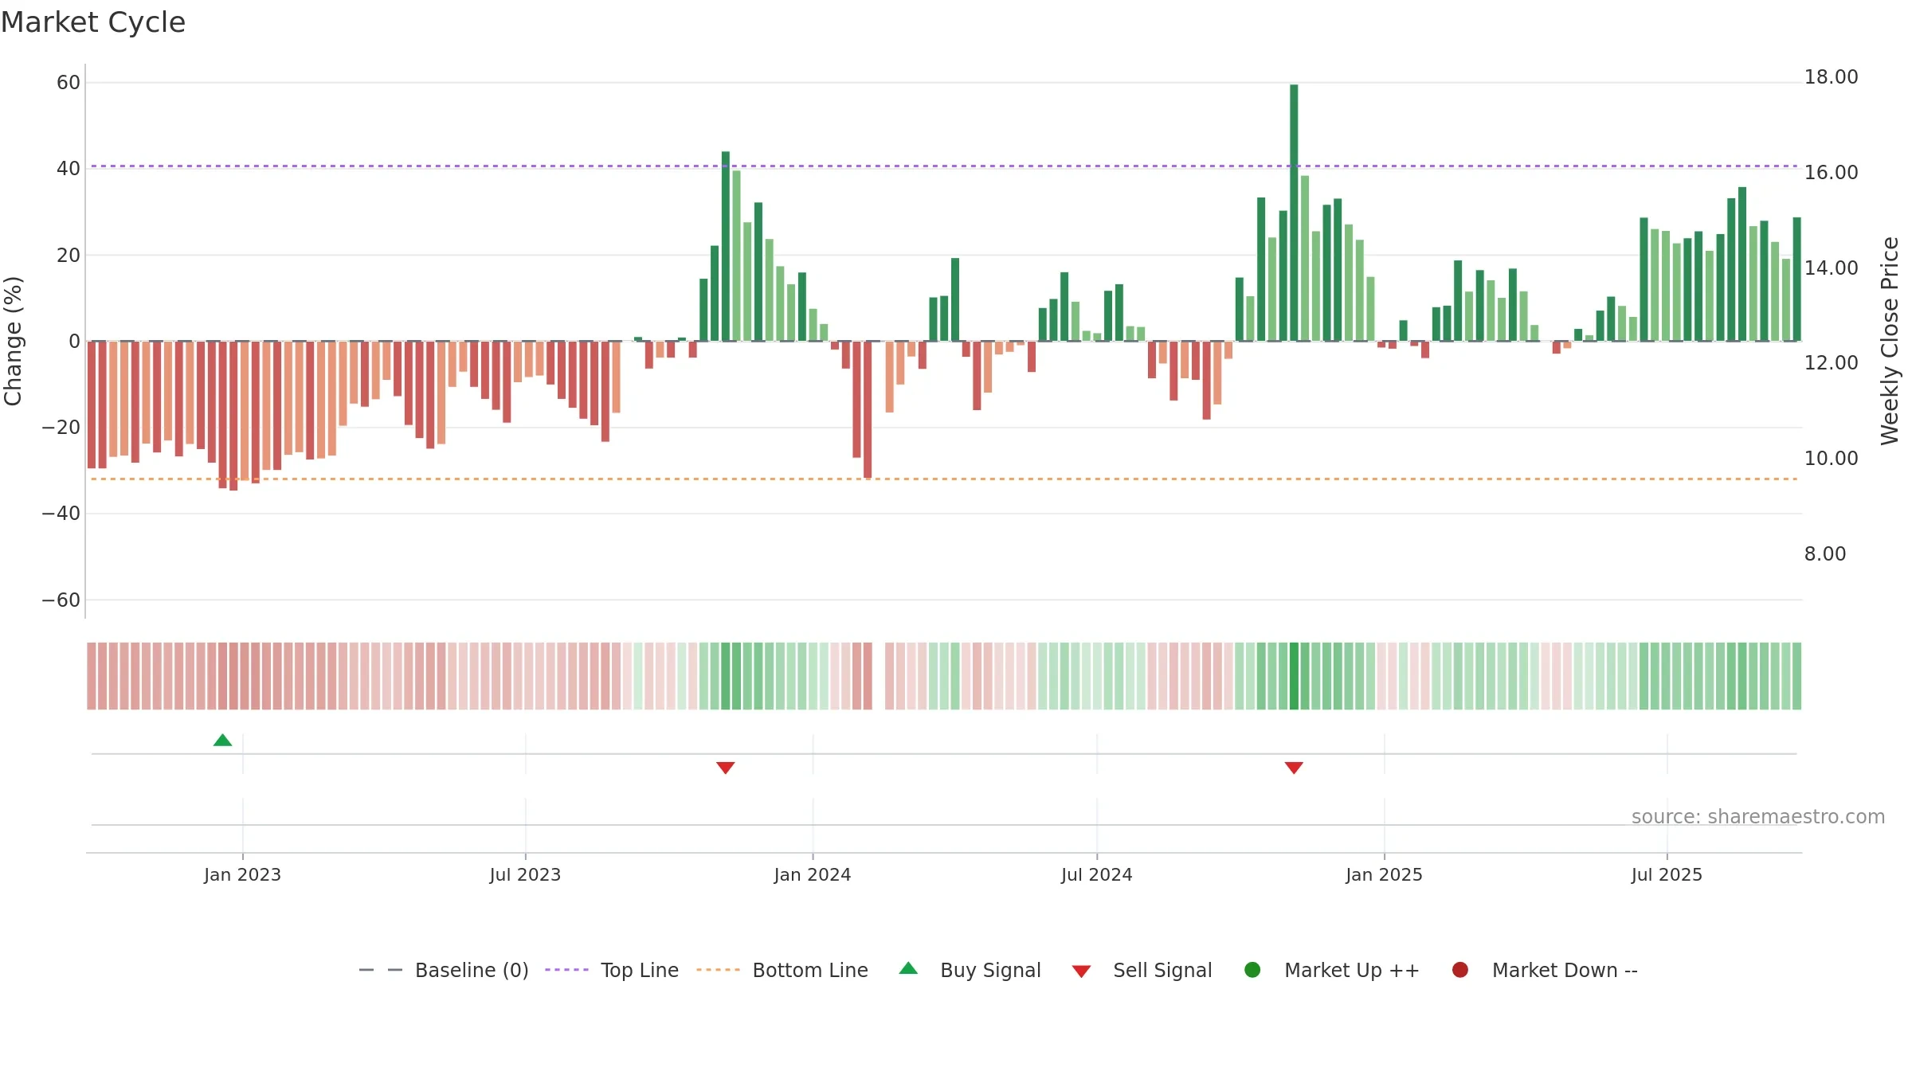Click the Jul 2024 axis label
The width and height of the screenshot is (1912, 1075).
click(x=1096, y=874)
